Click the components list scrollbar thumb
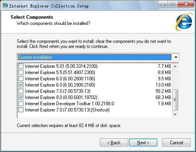Viewport: 196px width, 152px height. 175,100
